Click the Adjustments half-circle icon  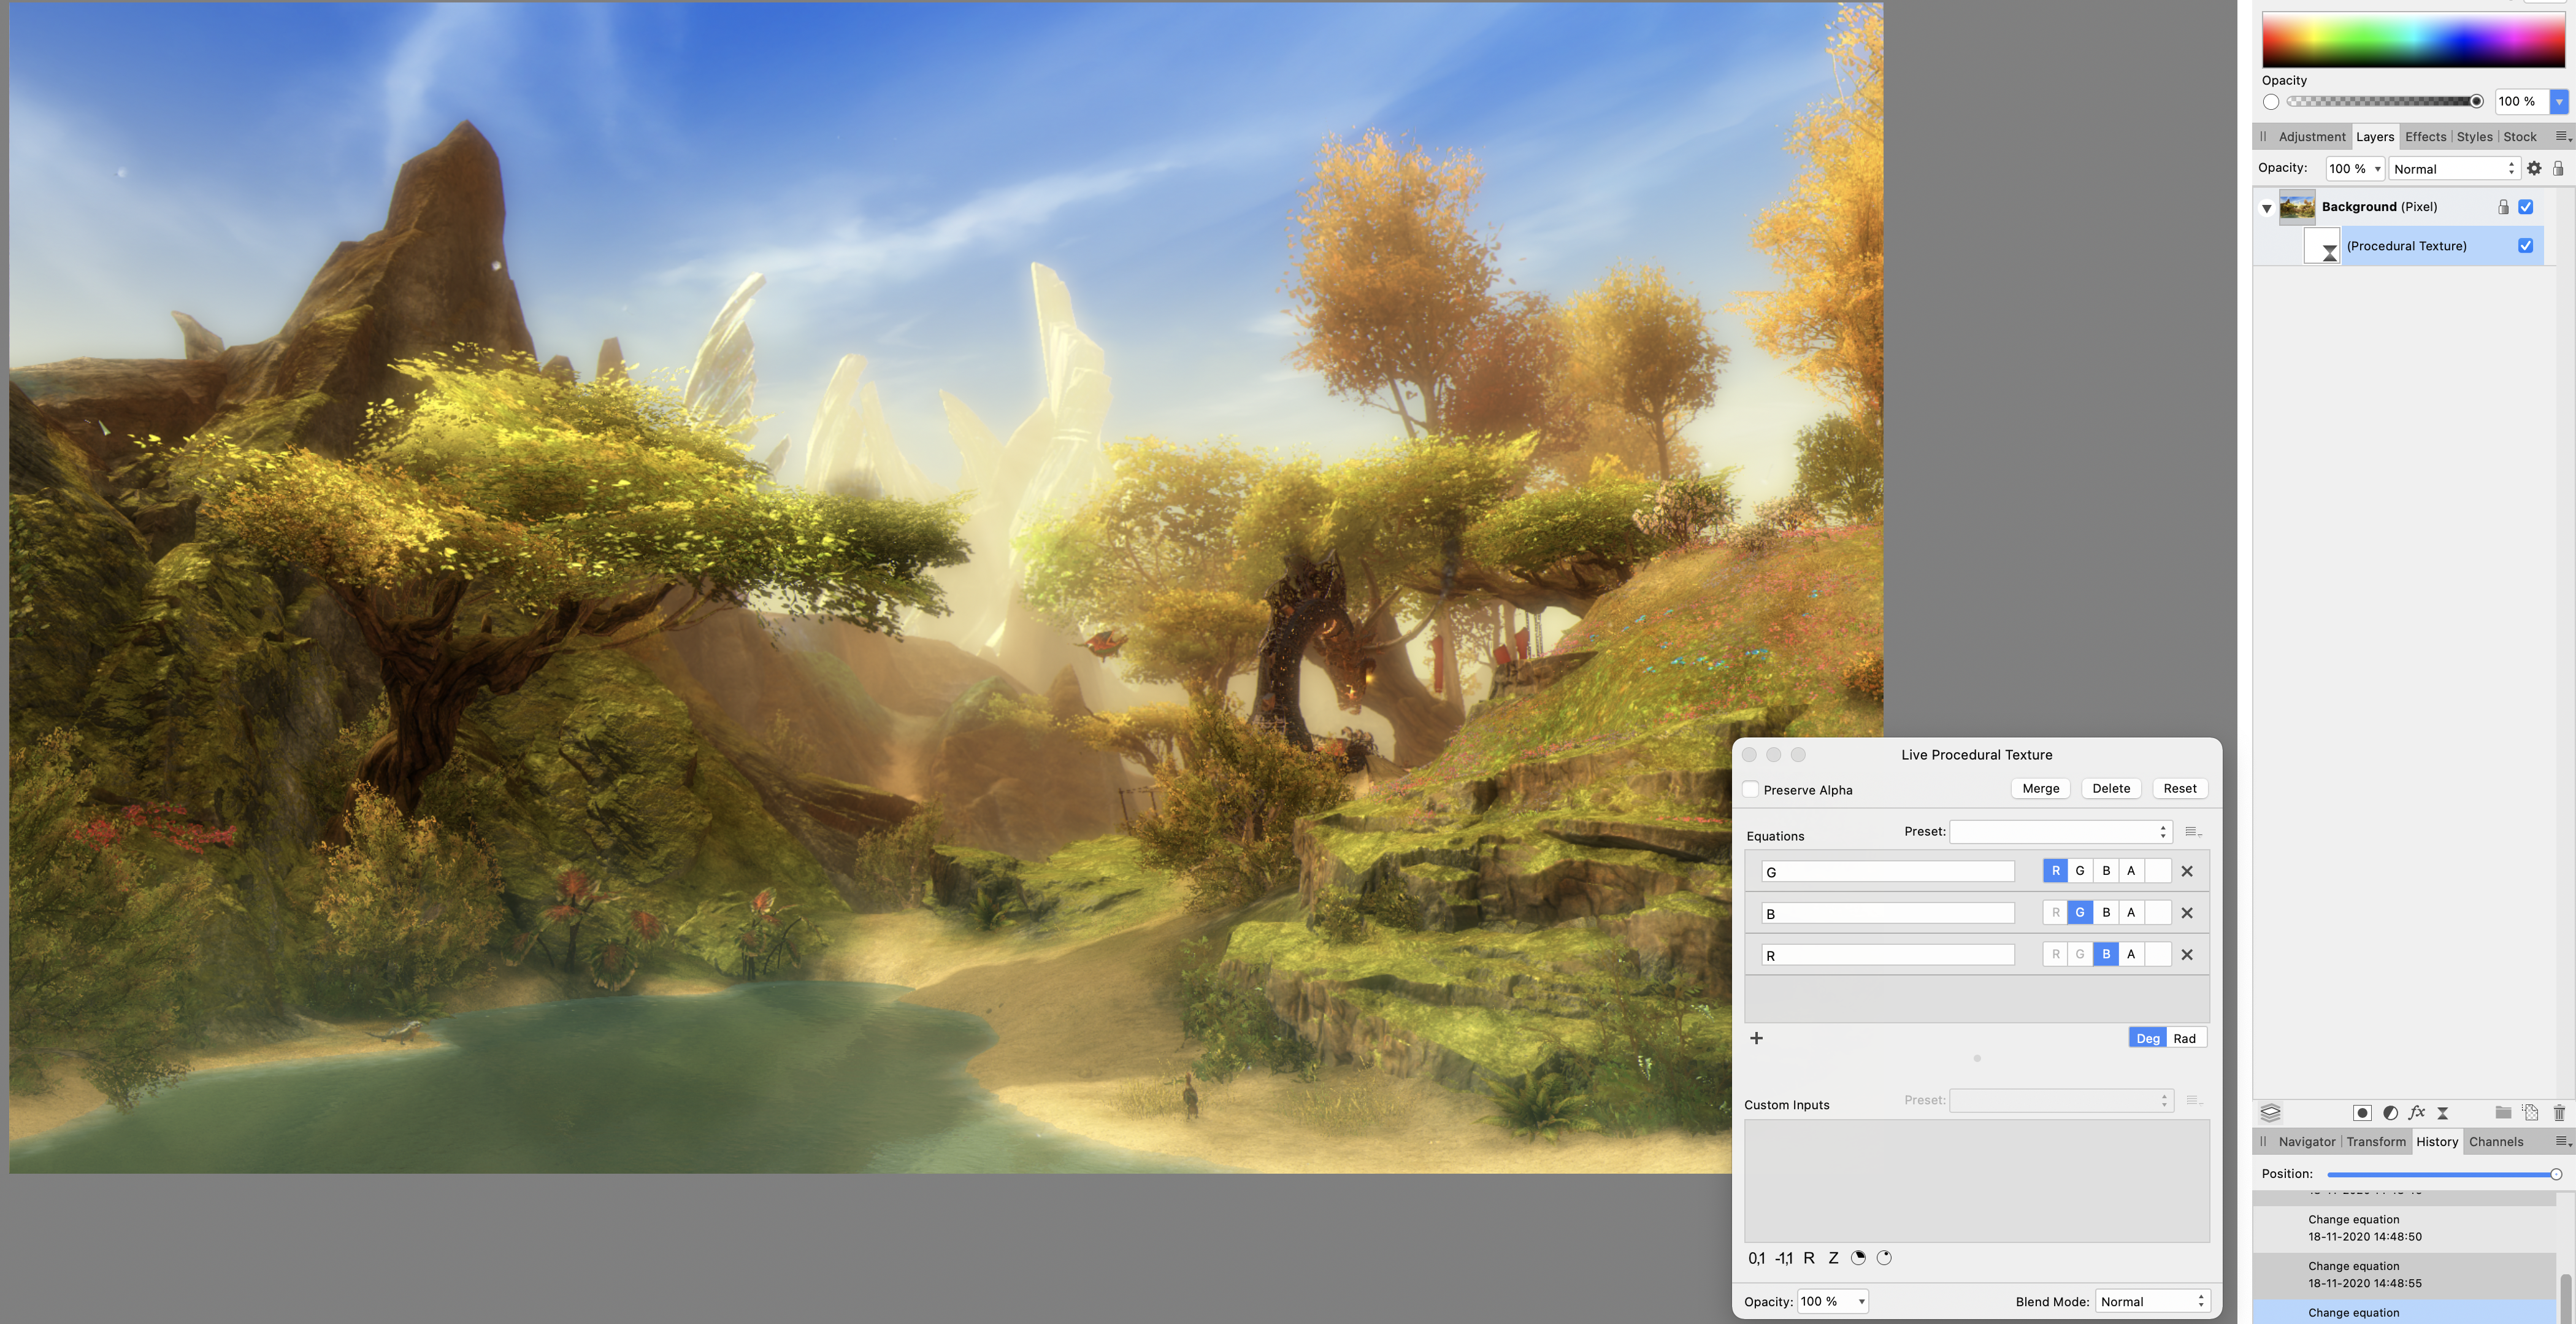[2390, 1113]
